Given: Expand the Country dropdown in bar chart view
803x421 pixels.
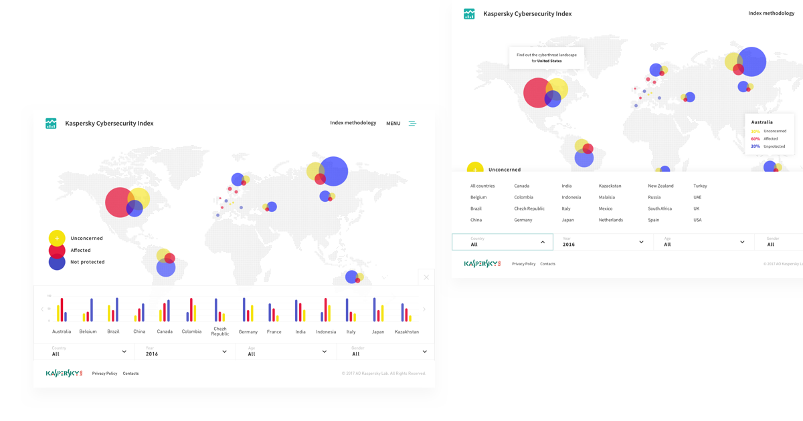Looking at the screenshot, I should click(x=84, y=352).
